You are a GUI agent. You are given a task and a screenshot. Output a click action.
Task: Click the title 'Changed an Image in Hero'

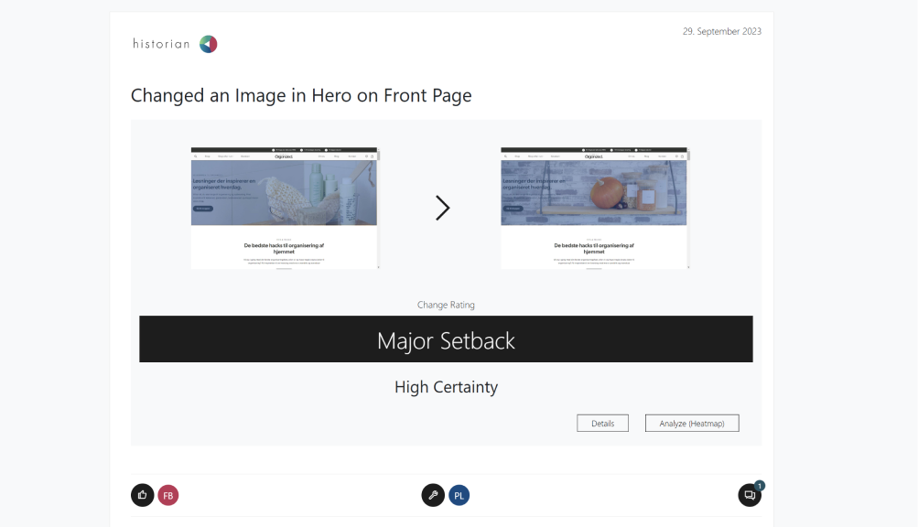point(301,95)
